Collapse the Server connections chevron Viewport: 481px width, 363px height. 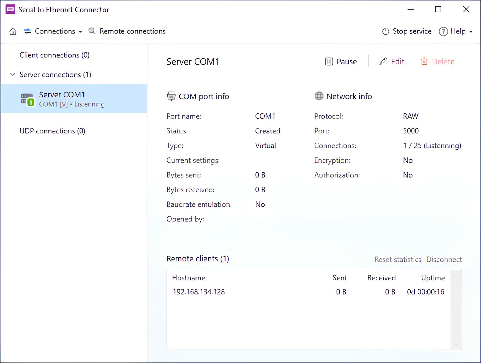(x=13, y=74)
